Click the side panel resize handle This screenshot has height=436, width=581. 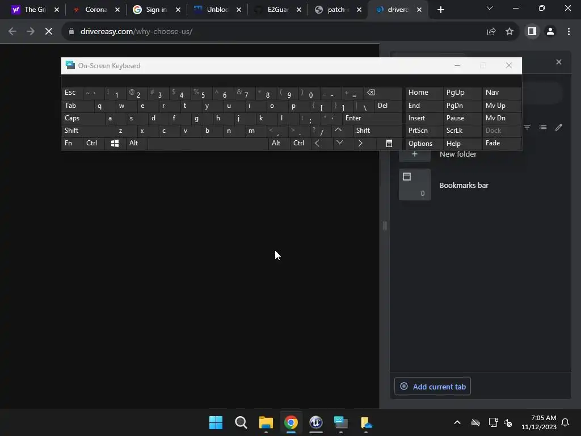click(x=385, y=225)
